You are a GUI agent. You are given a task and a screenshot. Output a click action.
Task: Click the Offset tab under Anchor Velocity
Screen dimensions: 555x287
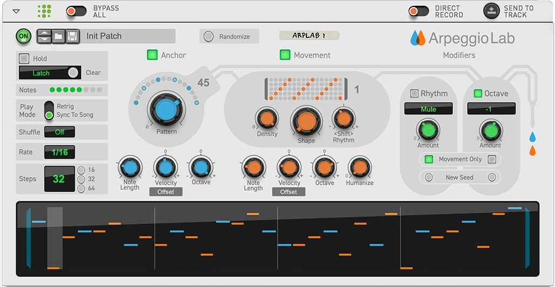coord(166,192)
